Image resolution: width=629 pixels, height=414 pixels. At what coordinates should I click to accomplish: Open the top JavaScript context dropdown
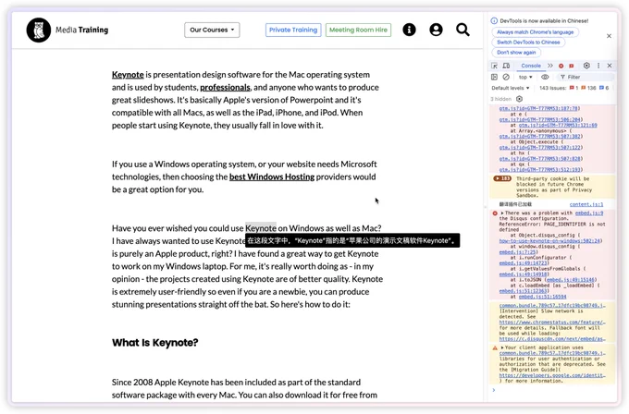(525, 77)
